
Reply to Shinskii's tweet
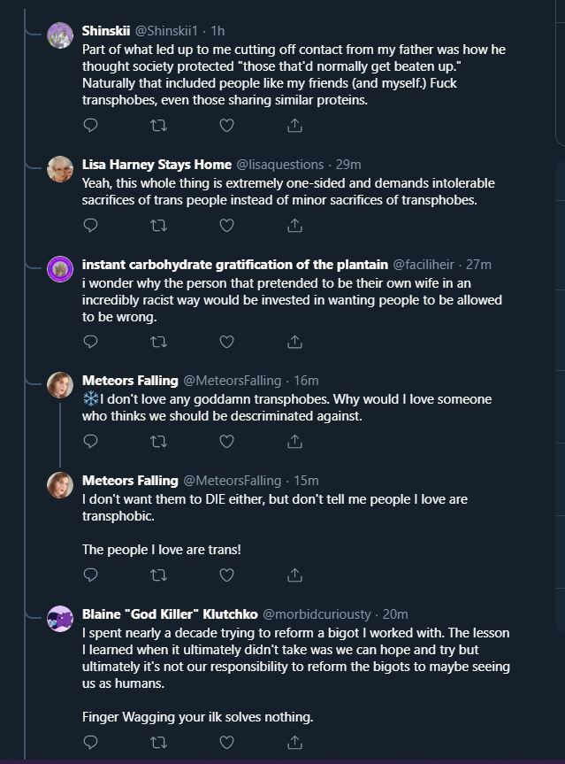[x=90, y=126]
